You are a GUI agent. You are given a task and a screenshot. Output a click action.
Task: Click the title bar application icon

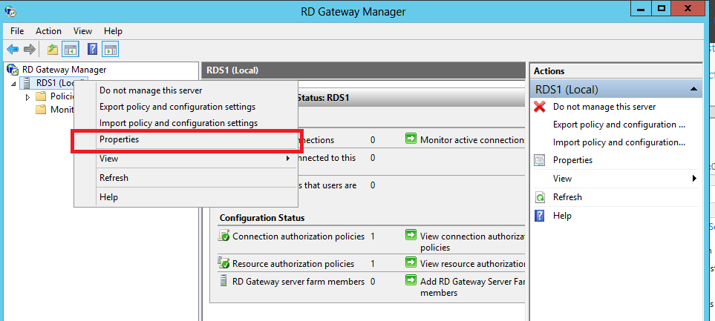(10, 10)
